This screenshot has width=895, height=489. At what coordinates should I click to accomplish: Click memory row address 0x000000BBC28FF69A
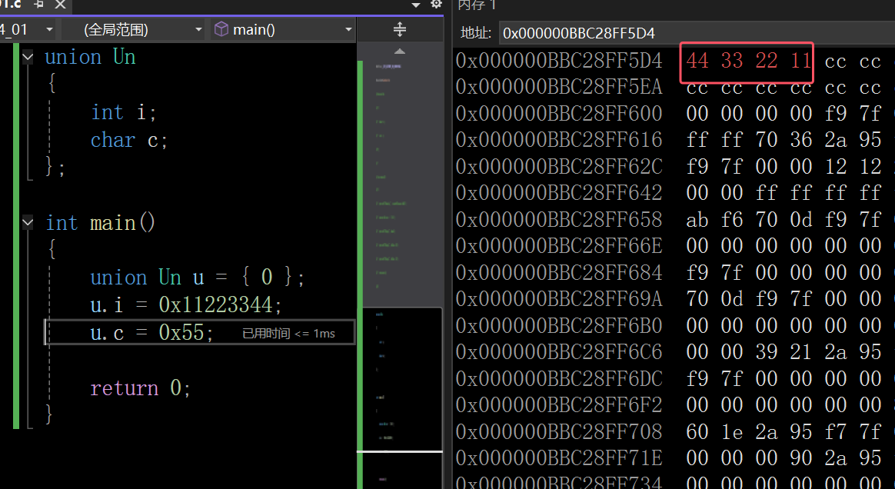pyautogui.click(x=559, y=299)
